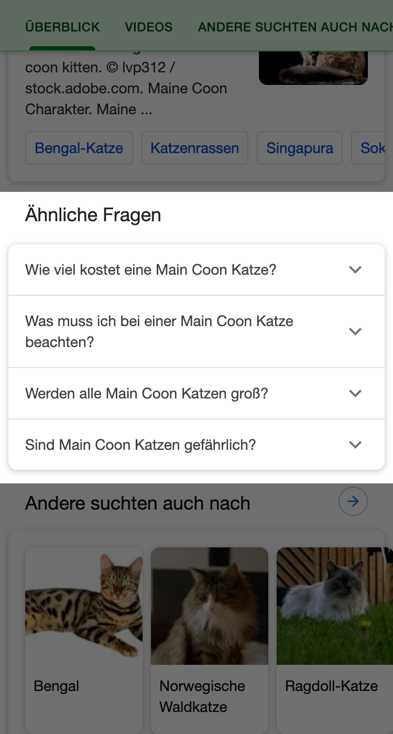Screen dimensions: 393x734
Task: Click the Katzenrassen chip
Action: click(195, 148)
